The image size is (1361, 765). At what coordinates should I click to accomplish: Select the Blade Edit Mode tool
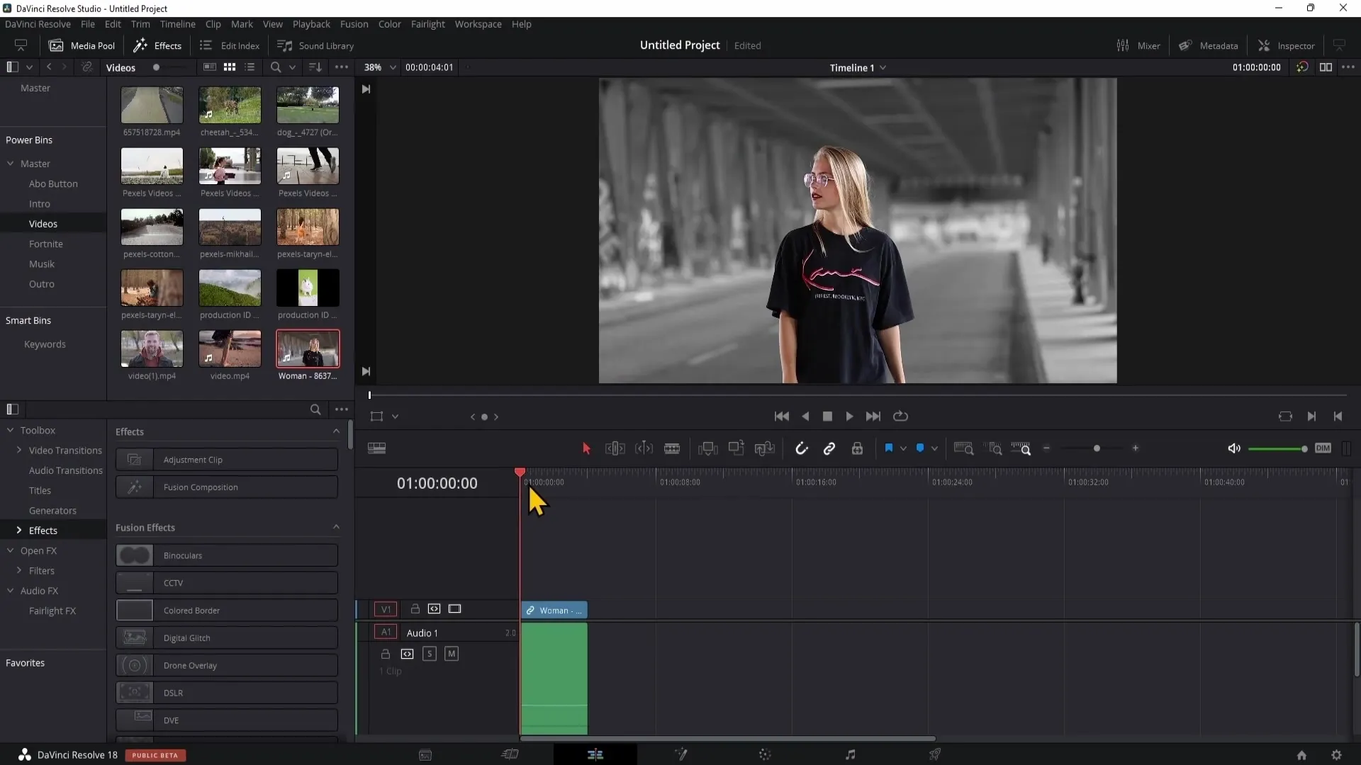pos(672,448)
